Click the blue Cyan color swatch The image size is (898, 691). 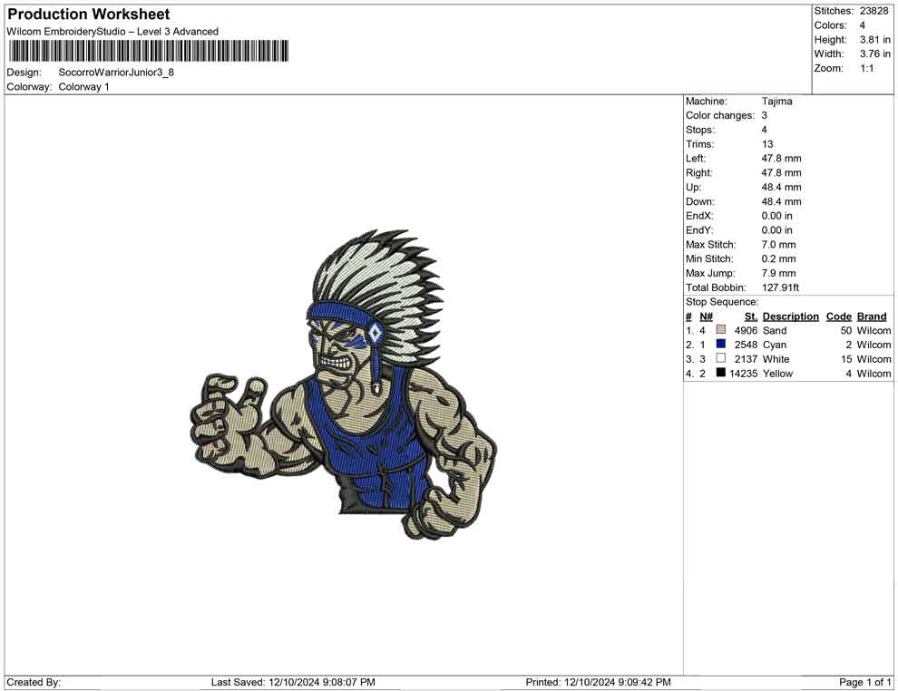(x=721, y=345)
